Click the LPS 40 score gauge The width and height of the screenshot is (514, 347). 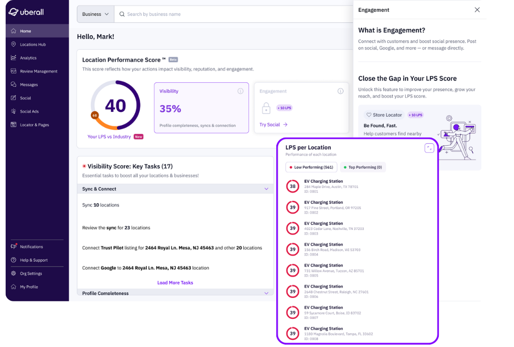click(116, 105)
